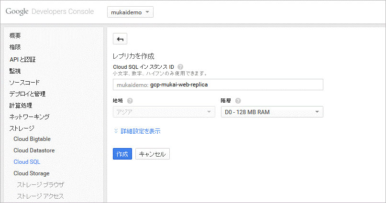Select Cloud SQL in the sidebar
This screenshot has height=203, width=386.
[27, 162]
